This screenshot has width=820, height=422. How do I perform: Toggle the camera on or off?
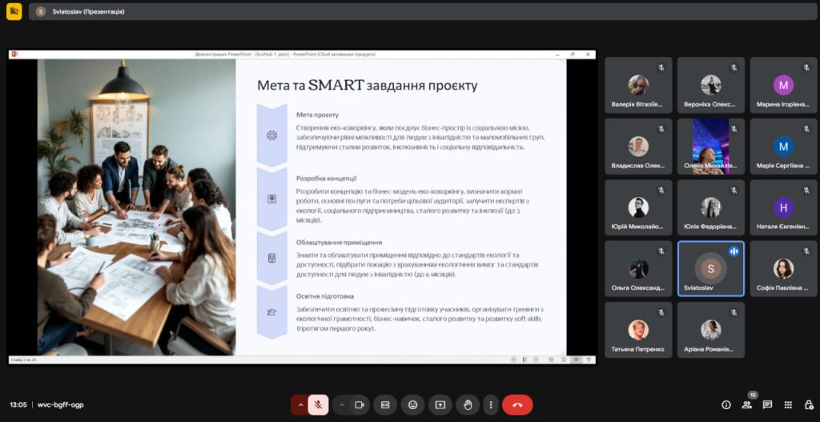[360, 405]
